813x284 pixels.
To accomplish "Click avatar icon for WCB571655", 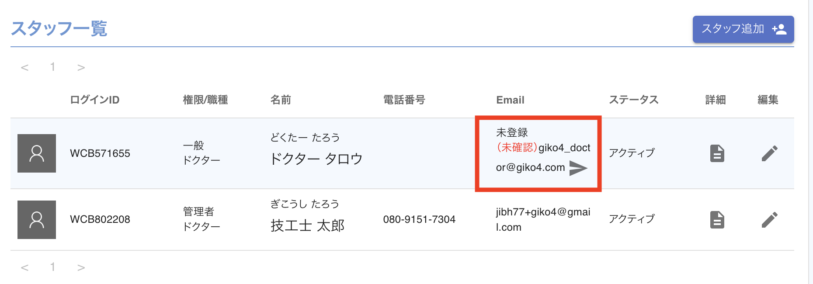I will tap(37, 153).
